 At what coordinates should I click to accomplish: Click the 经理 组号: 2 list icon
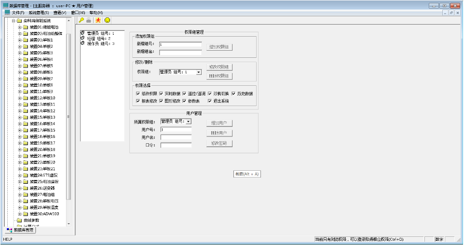pos(82,38)
